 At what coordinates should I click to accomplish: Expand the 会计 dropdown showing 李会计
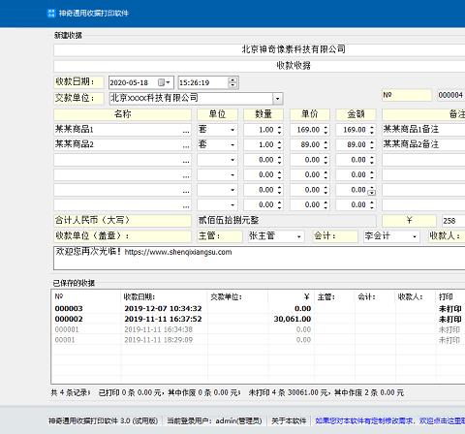coord(415,236)
